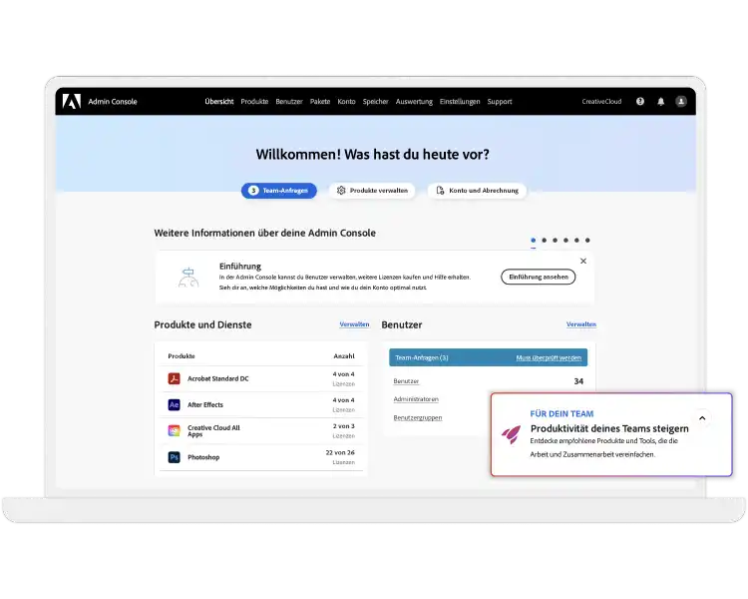Viewport: 748px width, 599px height.
Task: Select the Speicher tab
Action: 375,101
